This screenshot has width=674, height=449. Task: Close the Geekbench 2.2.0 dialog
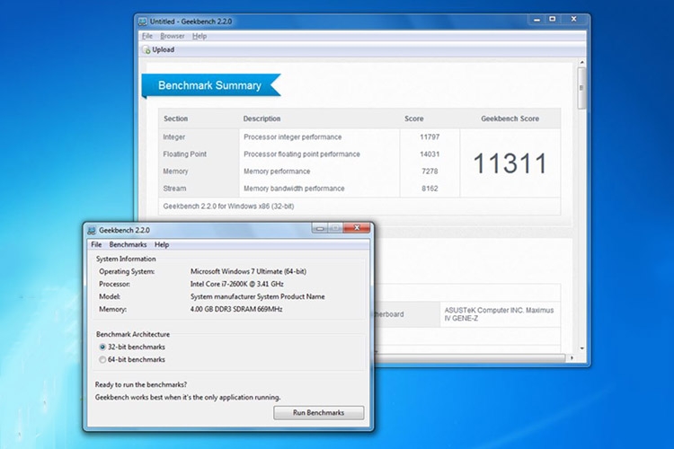tap(357, 228)
